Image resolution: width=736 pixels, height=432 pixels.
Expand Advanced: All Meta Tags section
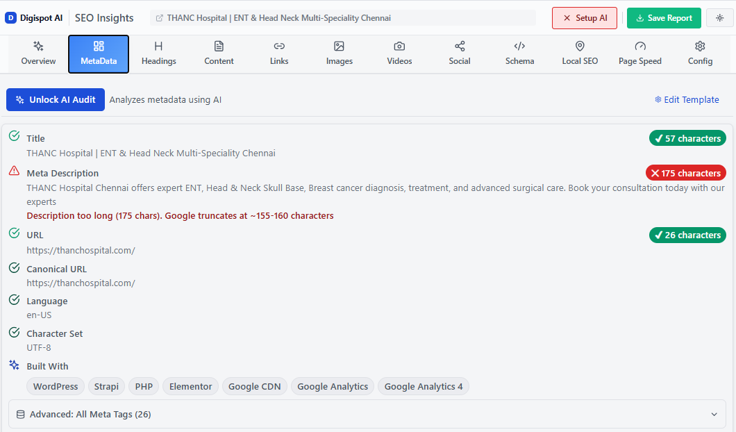[x=367, y=414]
